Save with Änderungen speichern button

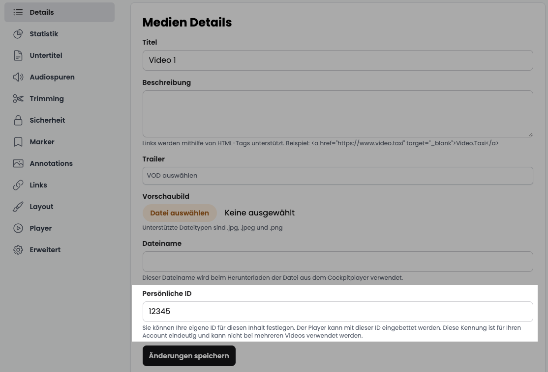189,356
